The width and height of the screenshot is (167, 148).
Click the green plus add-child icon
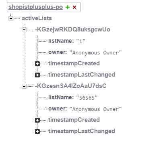click(68, 7)
